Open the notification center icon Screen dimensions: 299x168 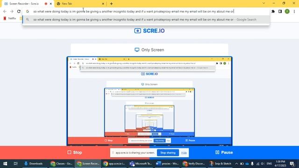coord(292,163)
